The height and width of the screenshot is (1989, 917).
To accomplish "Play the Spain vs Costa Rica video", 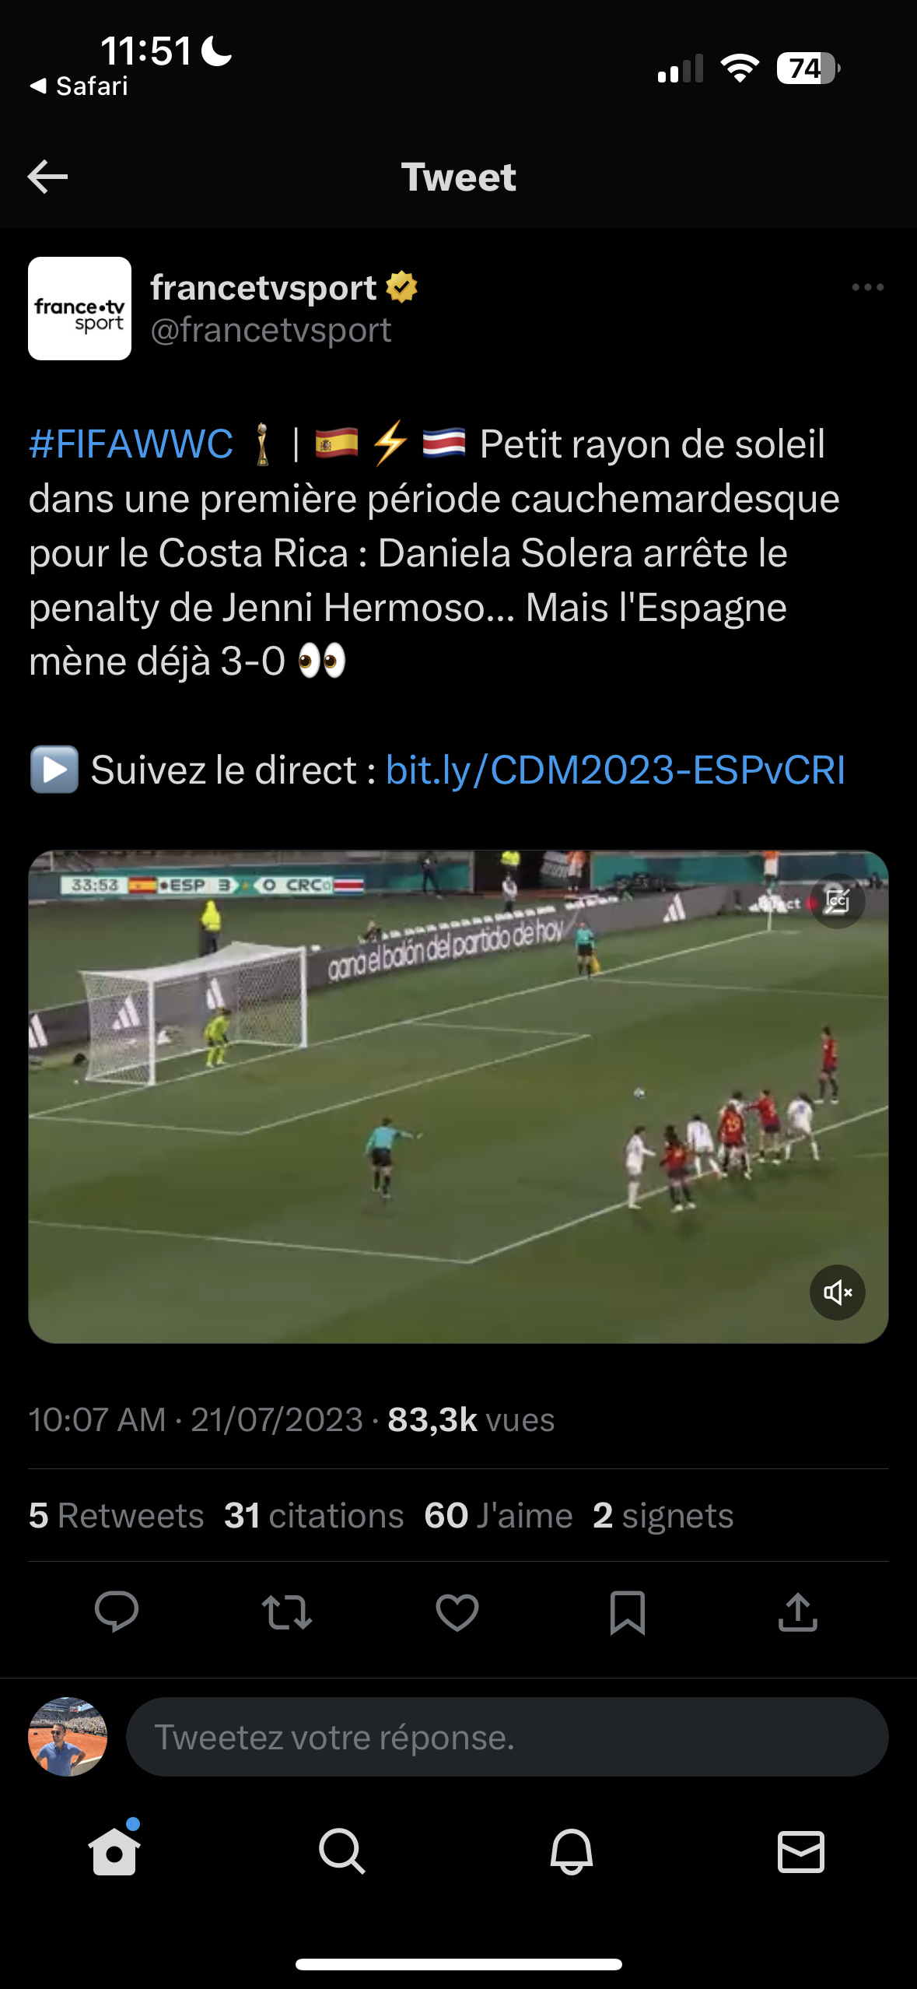I will click(458, 1097).
